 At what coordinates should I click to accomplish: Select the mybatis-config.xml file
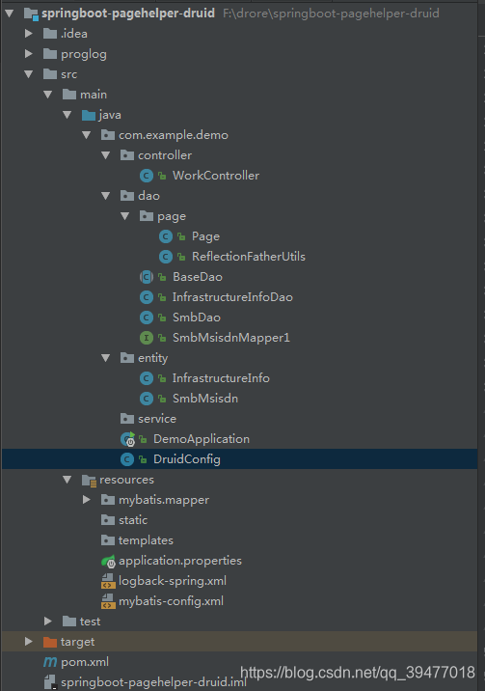pyautogui.click(x=171, y=601)
